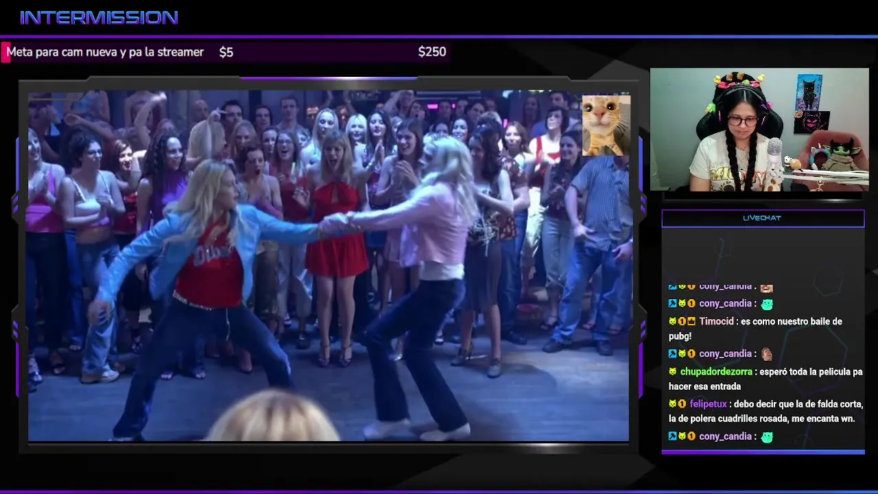
Task: Open Timocid's username in chat
Action: coord(716,321)
